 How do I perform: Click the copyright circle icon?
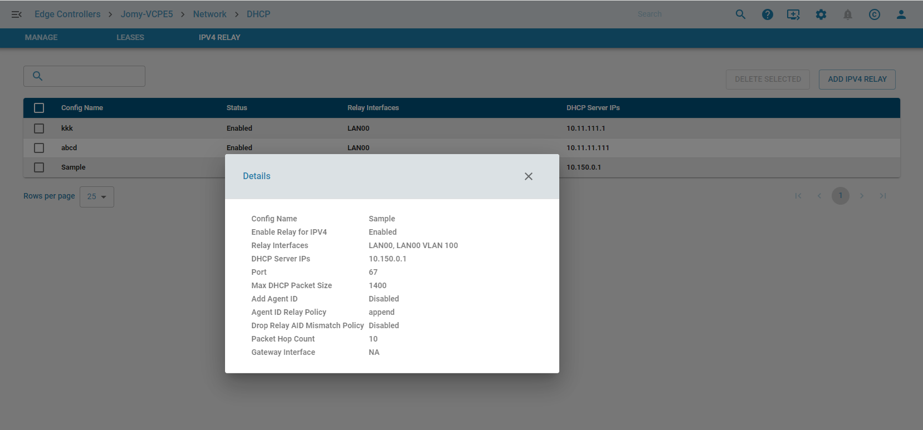874,14
